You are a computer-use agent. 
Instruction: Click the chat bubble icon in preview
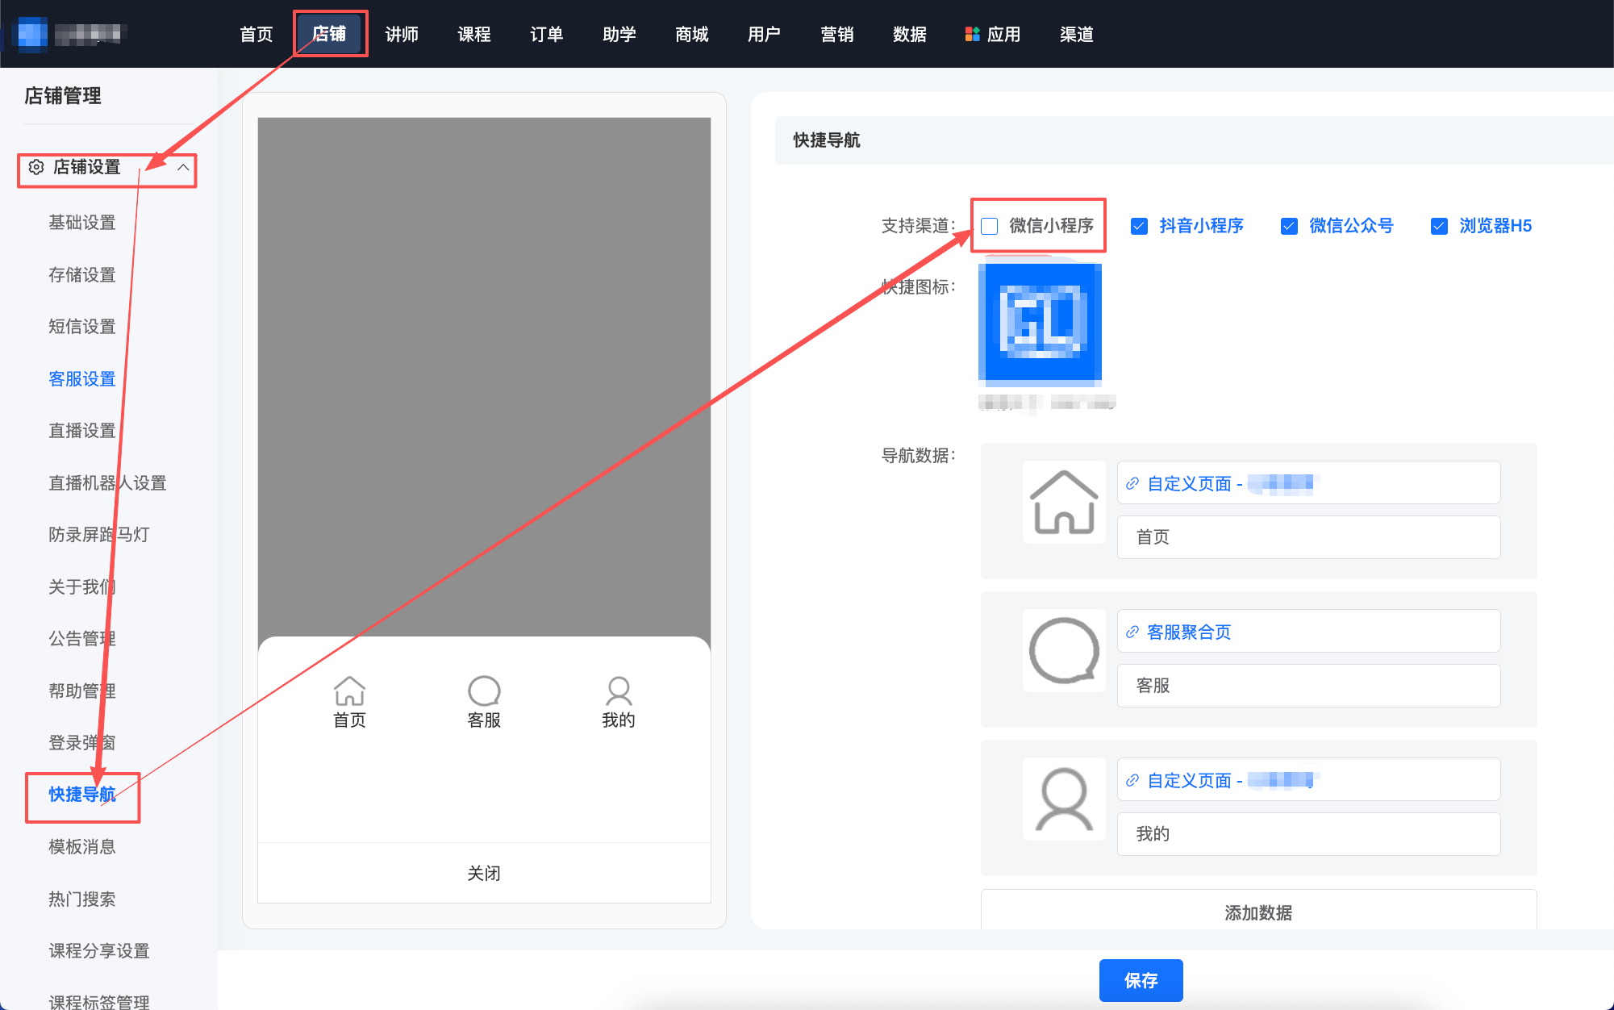pyautogui.click(x=484, y=691)
